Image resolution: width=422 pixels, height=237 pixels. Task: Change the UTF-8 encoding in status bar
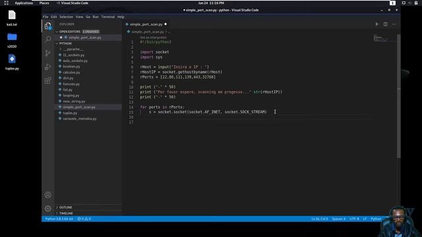coord(354,219)
